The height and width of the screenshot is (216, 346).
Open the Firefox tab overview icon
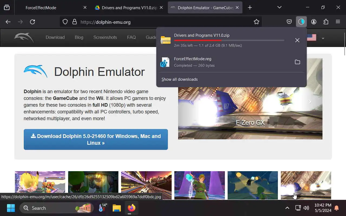[x=7, y=8]
